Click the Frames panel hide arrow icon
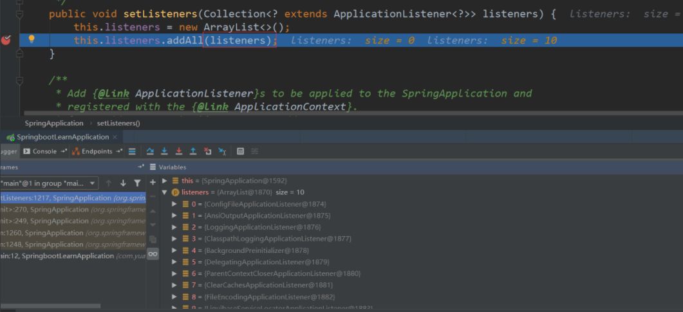 (141, 167)
